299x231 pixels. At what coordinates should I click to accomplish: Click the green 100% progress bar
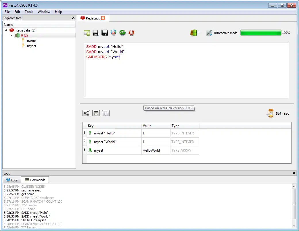[261, 32]
